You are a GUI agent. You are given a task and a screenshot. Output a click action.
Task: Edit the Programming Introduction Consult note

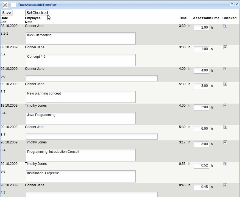pyautogui.click(x=80, y=155)
